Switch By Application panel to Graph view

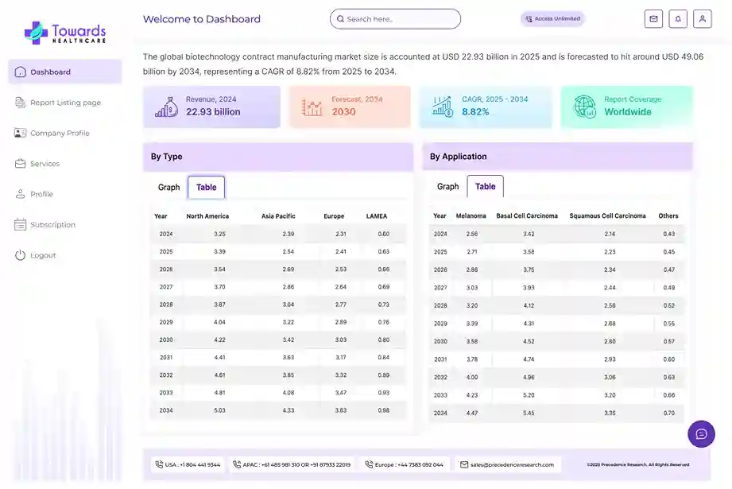pos(447,187)
